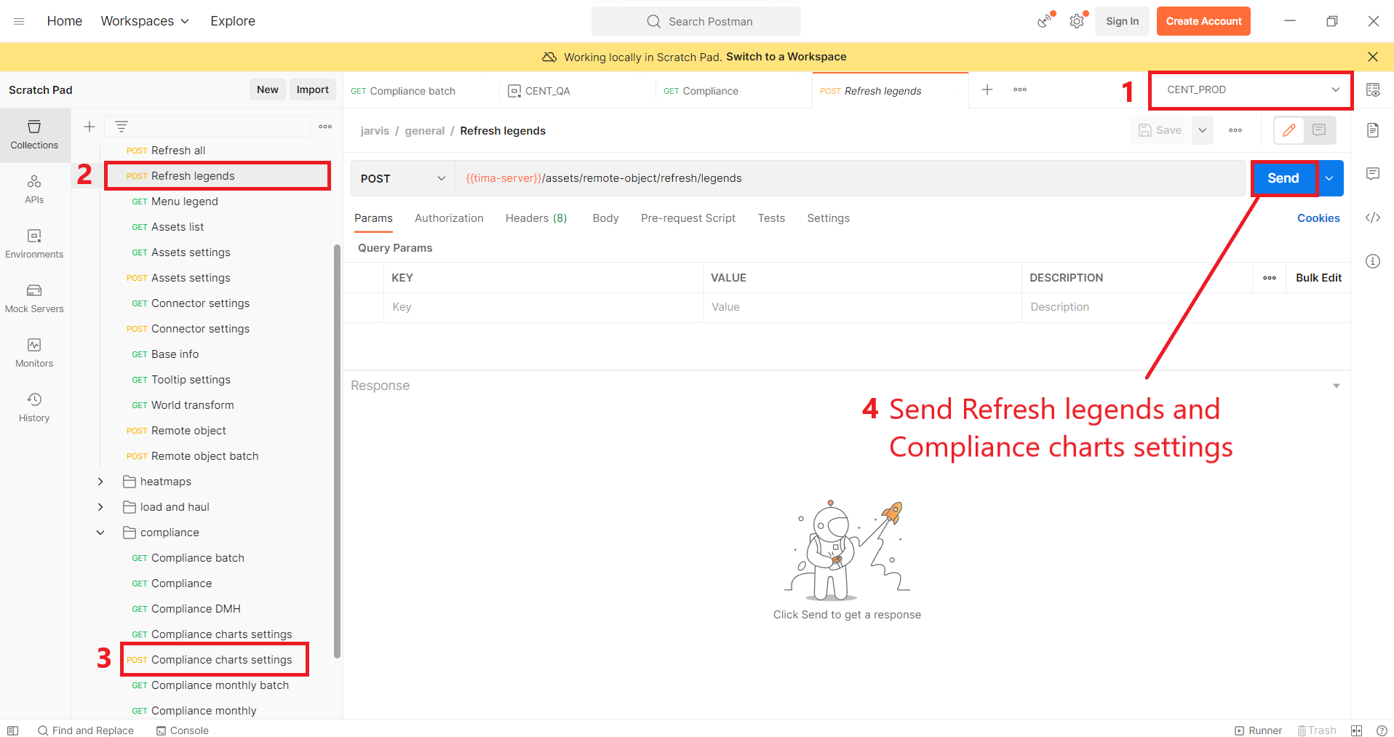This screenshot has height=737, width=1394.
Task: Open the Console in status bar
Action: point(183,730)
